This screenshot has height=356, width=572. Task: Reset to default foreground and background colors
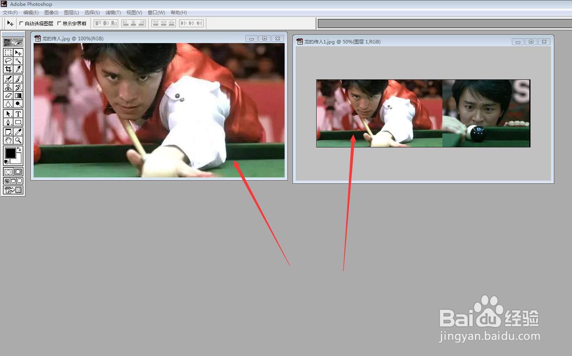[6, 162]
